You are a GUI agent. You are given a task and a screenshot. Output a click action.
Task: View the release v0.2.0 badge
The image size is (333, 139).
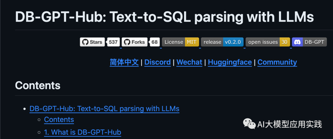click(222, 42)
